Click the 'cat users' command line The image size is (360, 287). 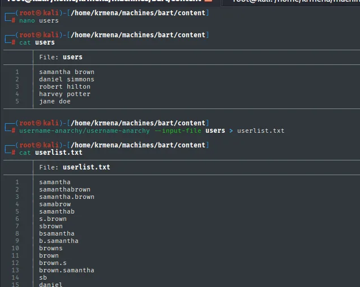click(x=37, y=42)
